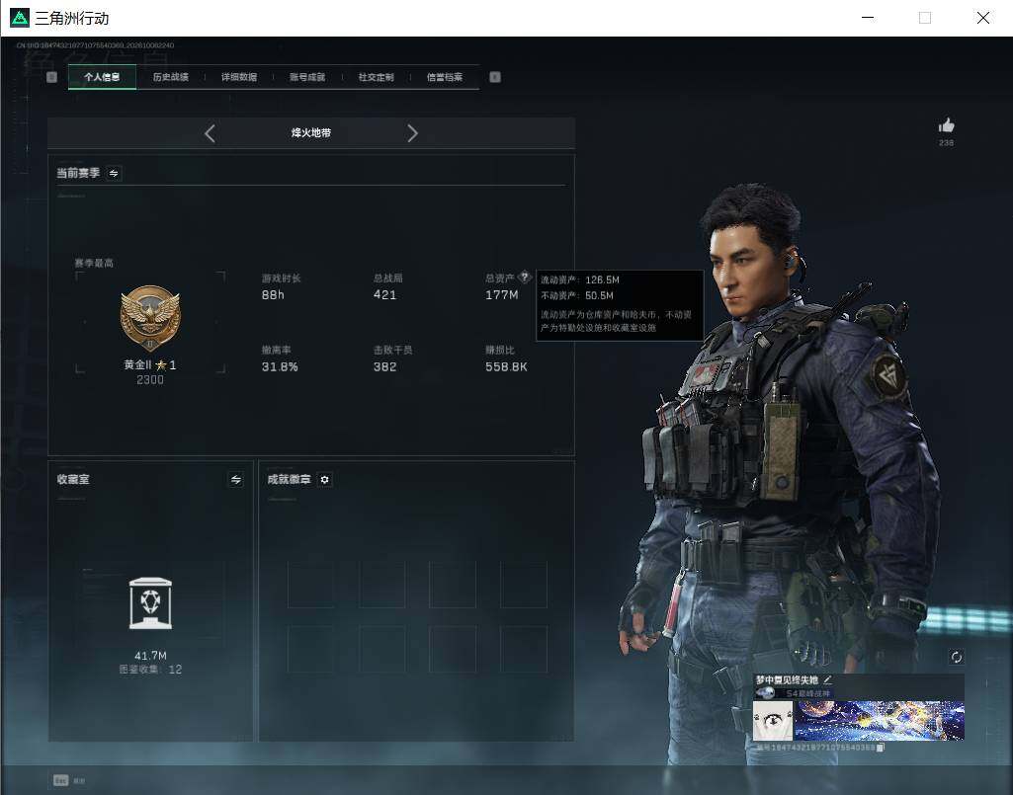Click the swap icon in the 收藏室 panel
Screen dimensions: 1013x795
[236, 479]
